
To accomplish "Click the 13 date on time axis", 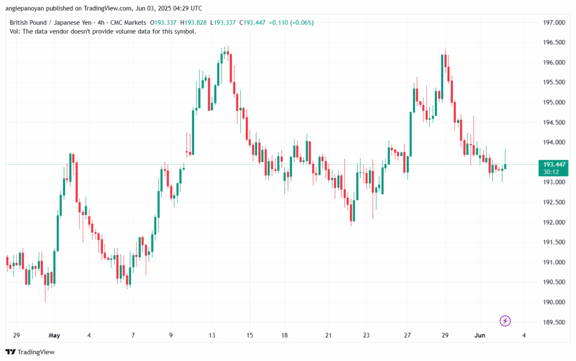I will tap(211, 335).
